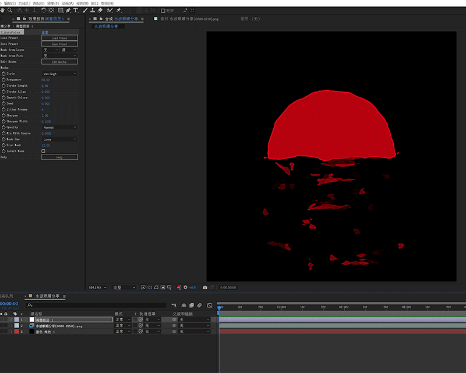Toggle the frame blending icon in timeline
The height and width of the screenshot is (373, 466).
tap(192, 305)
